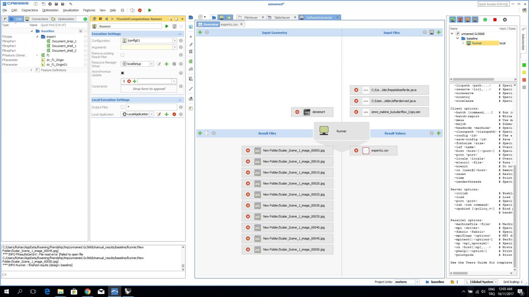Select Runner in the run manager tree
The width and height of the screenshot is (529, 297).
pyautogui.click(x=477, y=43)
